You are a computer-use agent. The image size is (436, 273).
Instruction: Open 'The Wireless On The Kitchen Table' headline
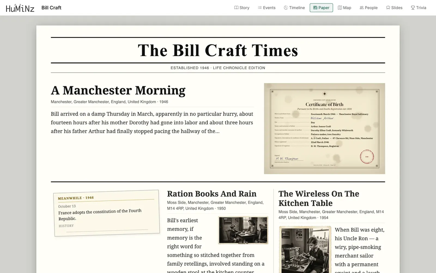coord(319,198)
